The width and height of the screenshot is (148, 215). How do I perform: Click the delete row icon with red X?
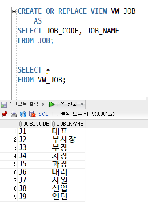click(33, 114)
